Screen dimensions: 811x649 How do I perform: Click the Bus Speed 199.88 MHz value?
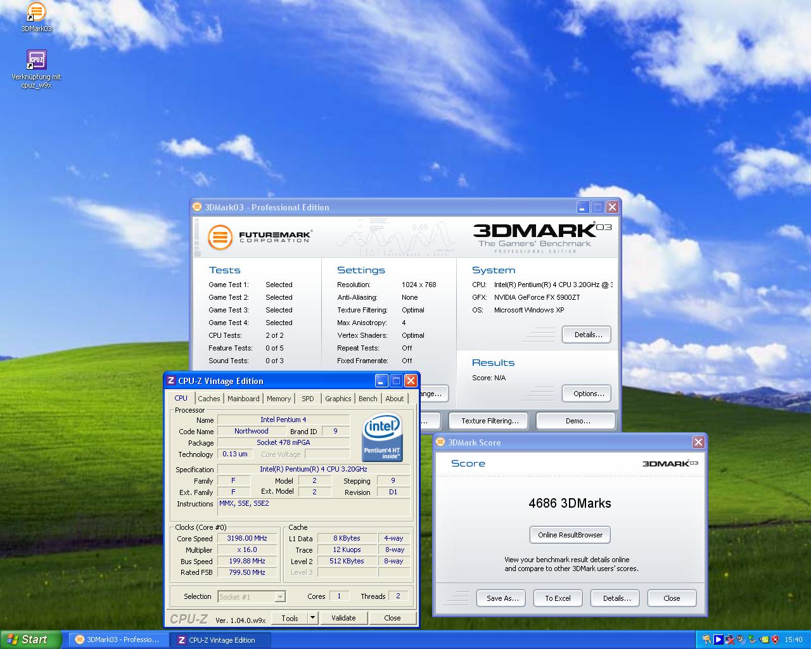pos(247,561)
